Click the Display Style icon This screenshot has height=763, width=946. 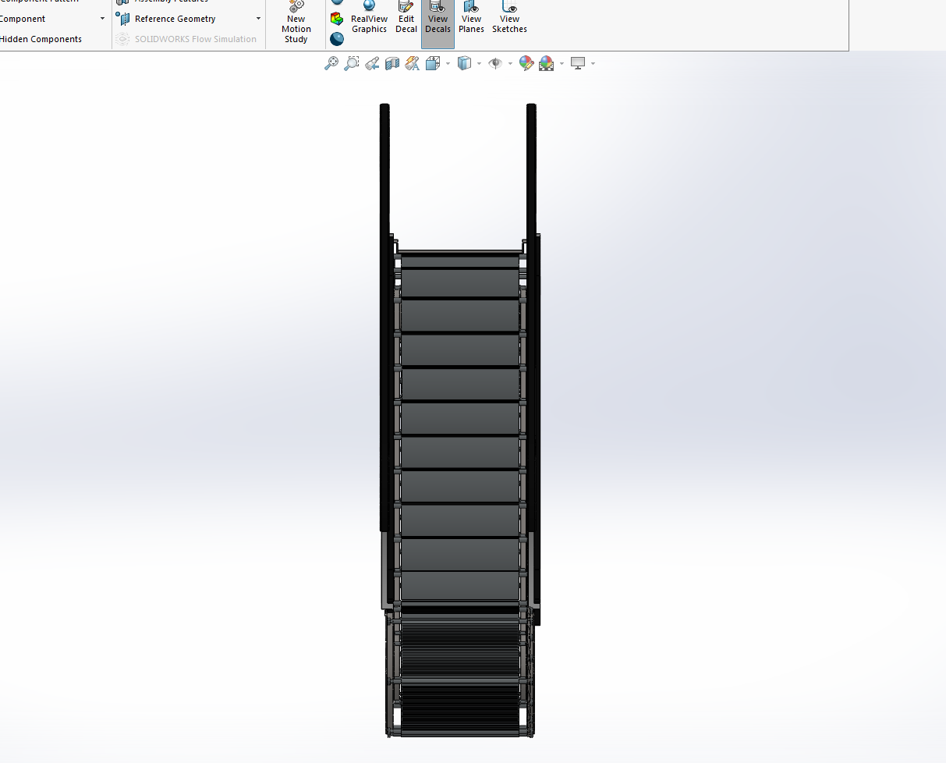pos(464,64)
